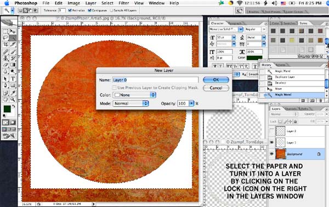Select the Eraser tool
This screenshot has width=329, height=207.
(x=5, y=65)
